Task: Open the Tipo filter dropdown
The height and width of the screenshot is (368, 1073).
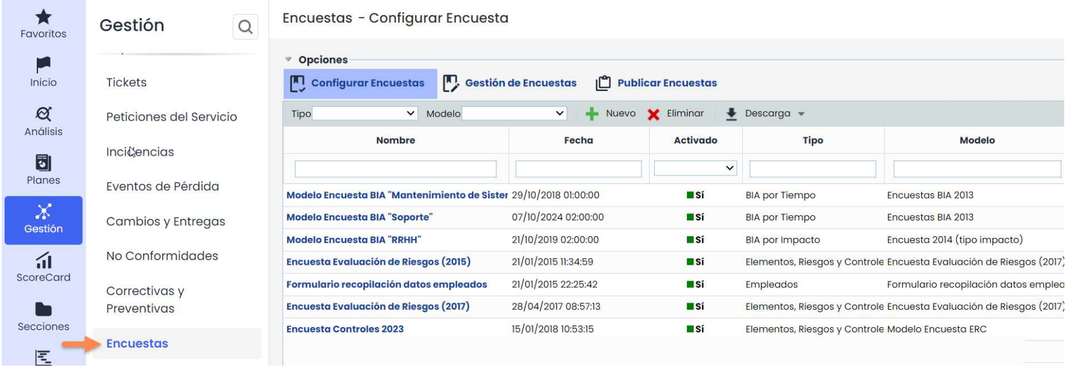Action: [x=365, y=113]
